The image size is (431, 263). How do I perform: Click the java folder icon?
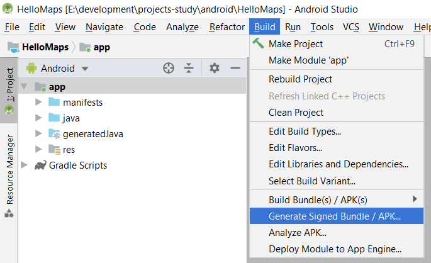pyautogui.click(x=54, y=118)
